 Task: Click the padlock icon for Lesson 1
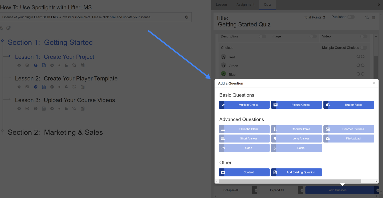coord(66,65)
